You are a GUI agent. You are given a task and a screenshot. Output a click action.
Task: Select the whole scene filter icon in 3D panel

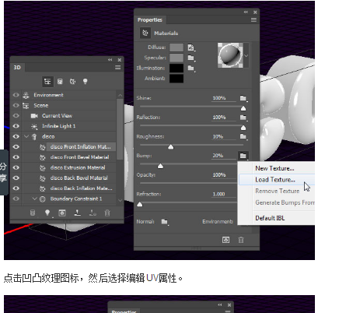(47, 82)
